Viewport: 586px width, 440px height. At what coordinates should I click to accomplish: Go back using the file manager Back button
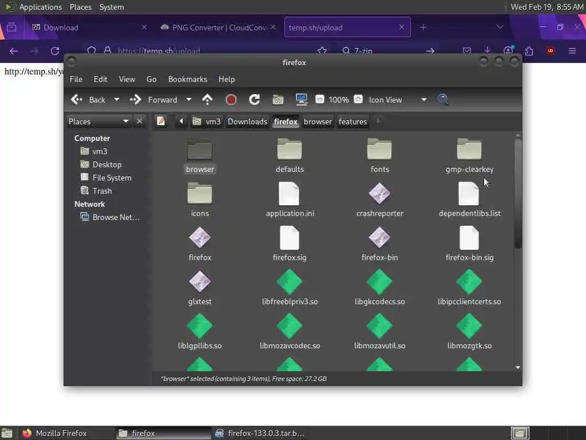click(88, 100)
